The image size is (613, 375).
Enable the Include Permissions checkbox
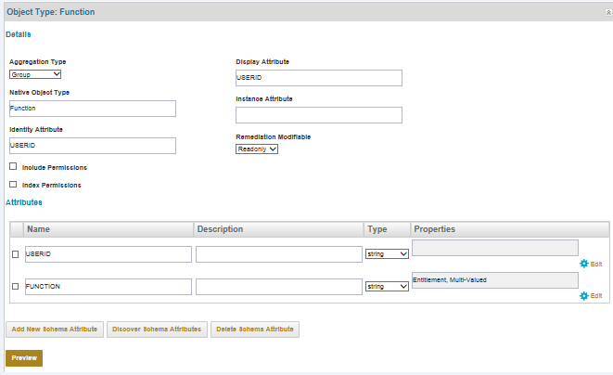(x=13, y=167)
